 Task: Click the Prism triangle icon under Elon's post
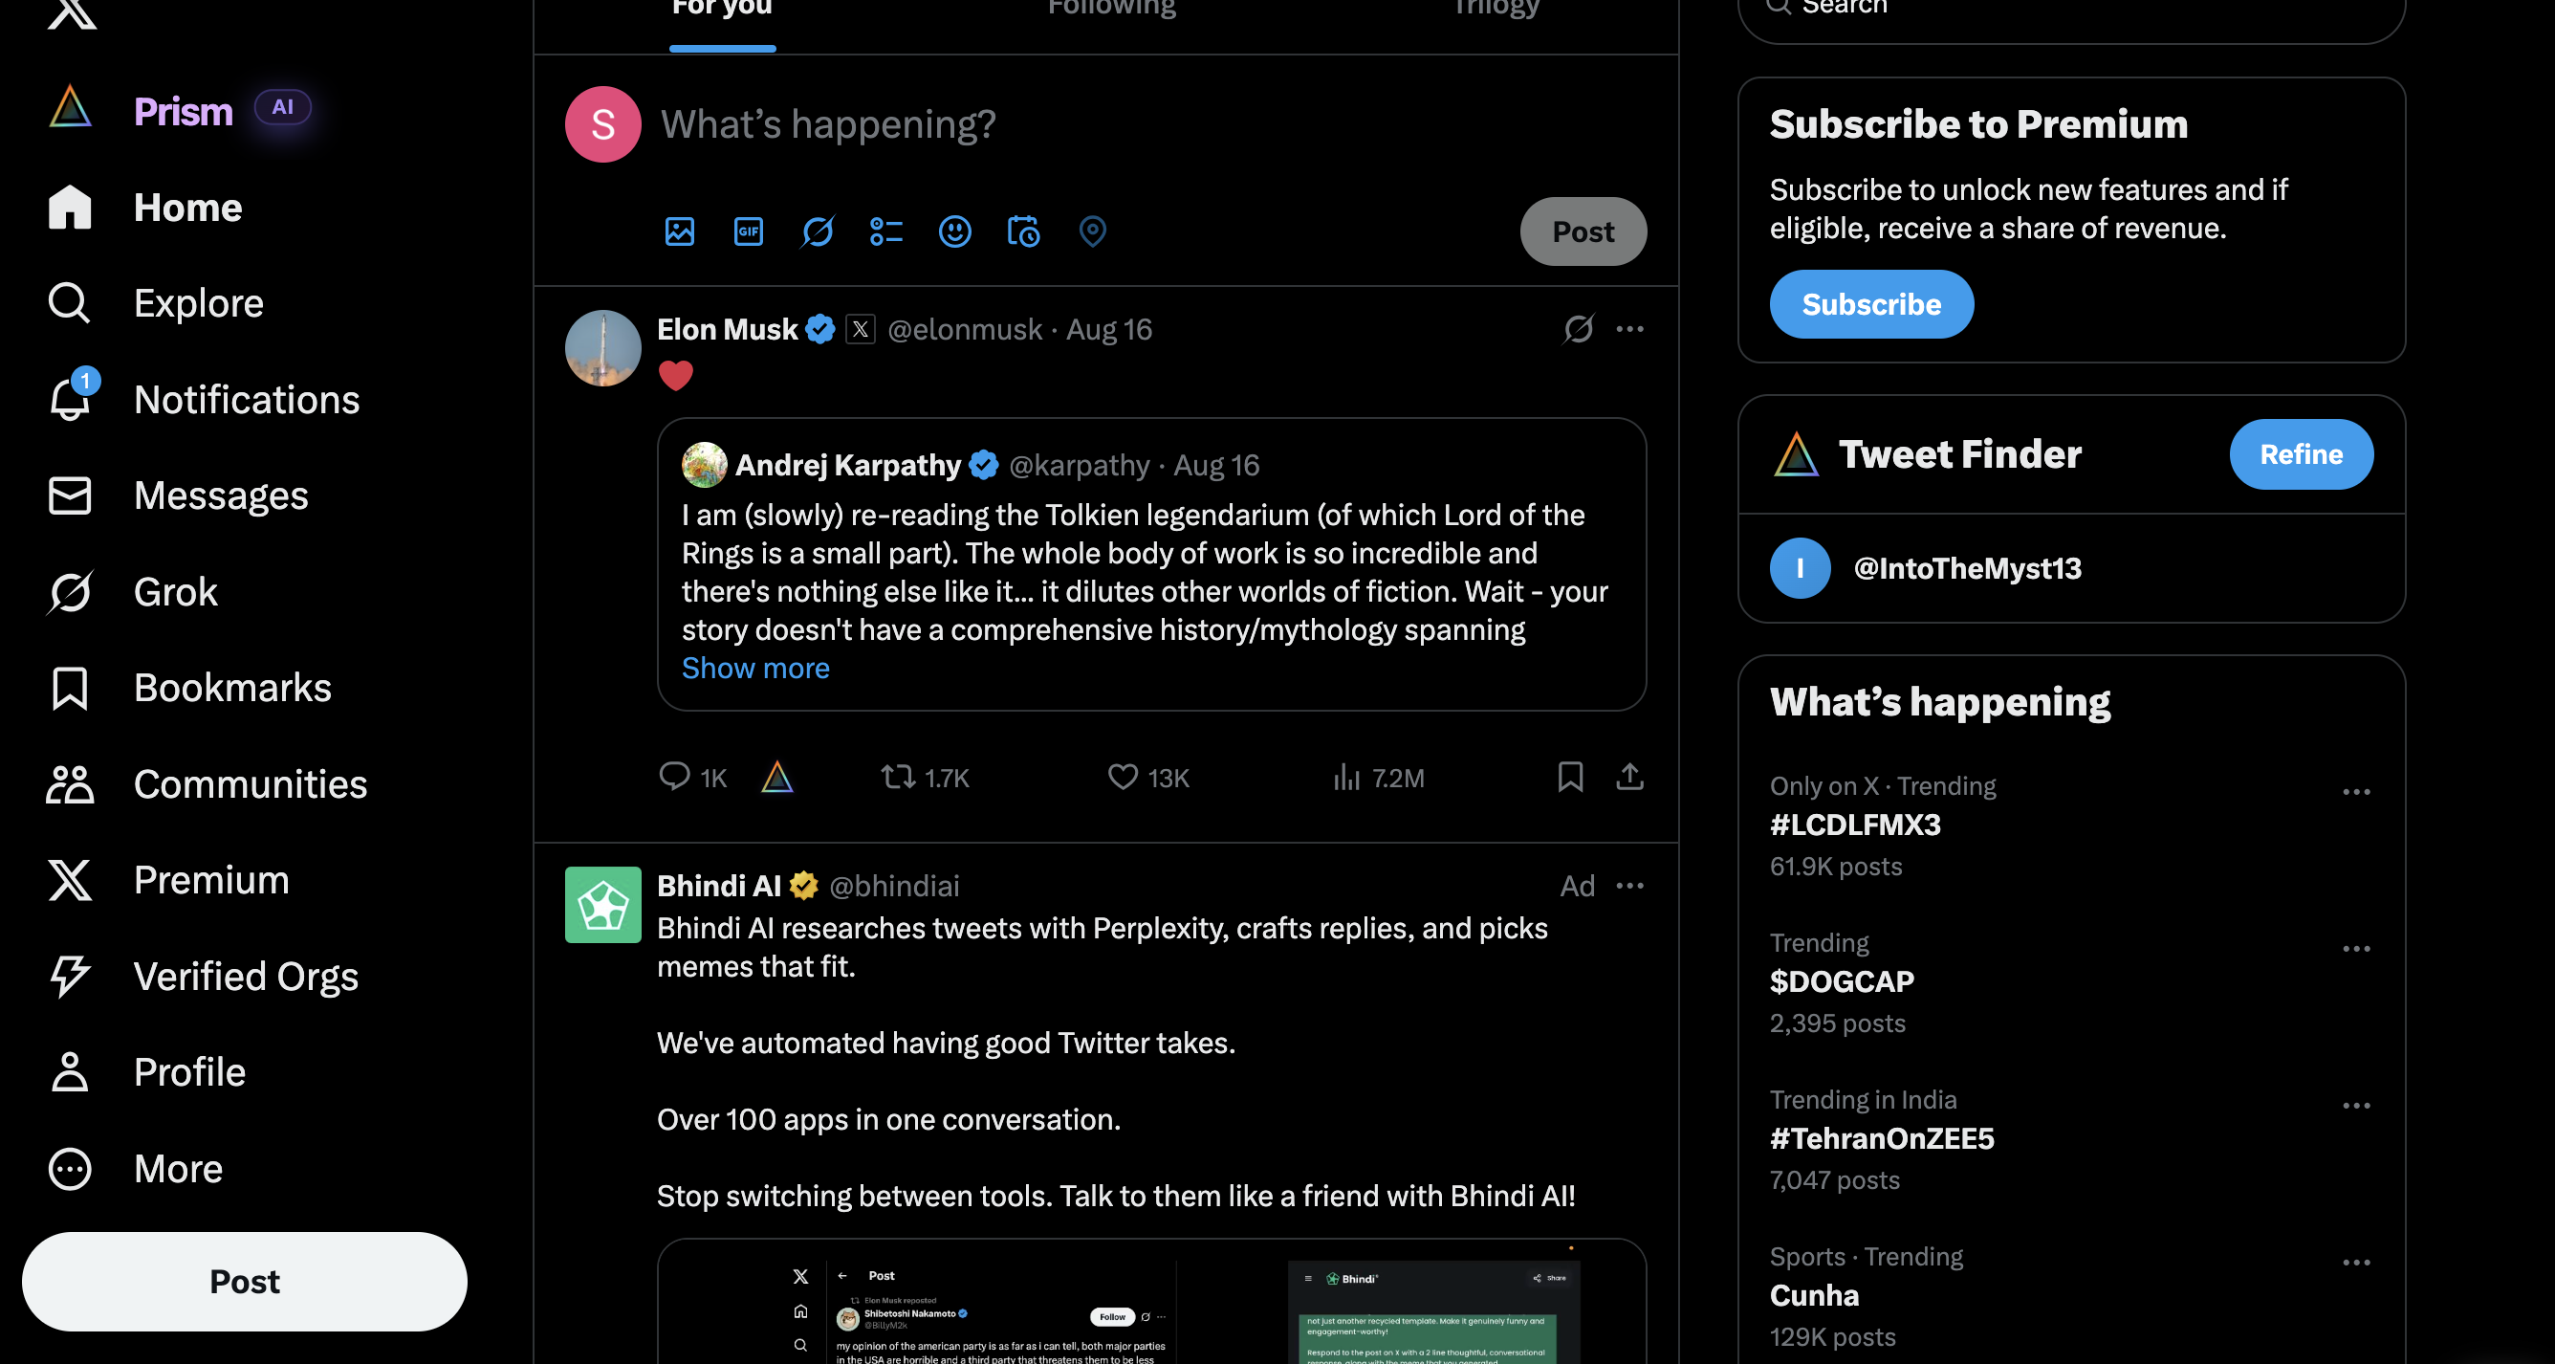point(776,777)
